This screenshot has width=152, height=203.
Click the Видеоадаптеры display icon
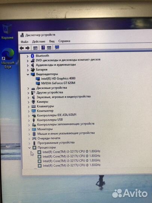(x=33, y=74)
